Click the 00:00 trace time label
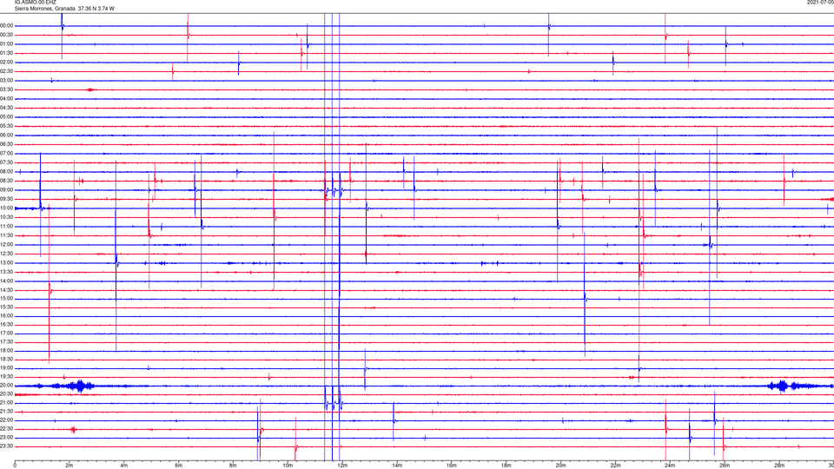The image size is (834, 469). (x=7, y=25)
